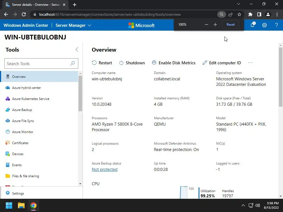
Task: Decrease zoom with the minus button
Action: [x=206, y=25]
